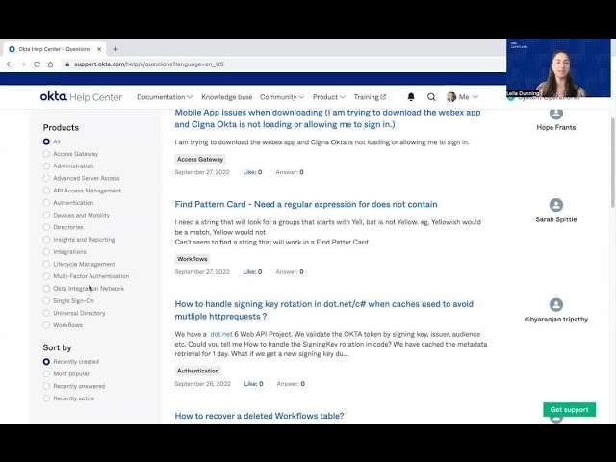This screenshot has height=462, width=616.
Task: Open the browser home page icon
Action: click(x=50, y=64)
